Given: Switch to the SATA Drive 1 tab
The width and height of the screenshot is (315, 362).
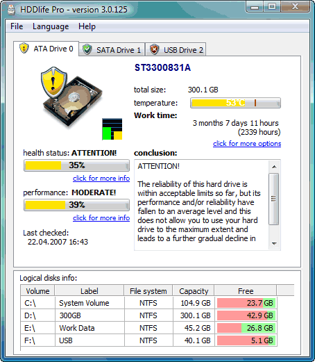Looking at the screenshot, I should pos(112,49).
